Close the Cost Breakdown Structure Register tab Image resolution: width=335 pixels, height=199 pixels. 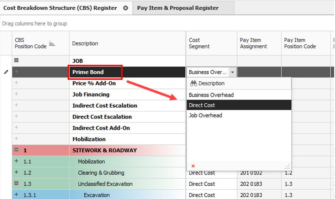(126, 8)
